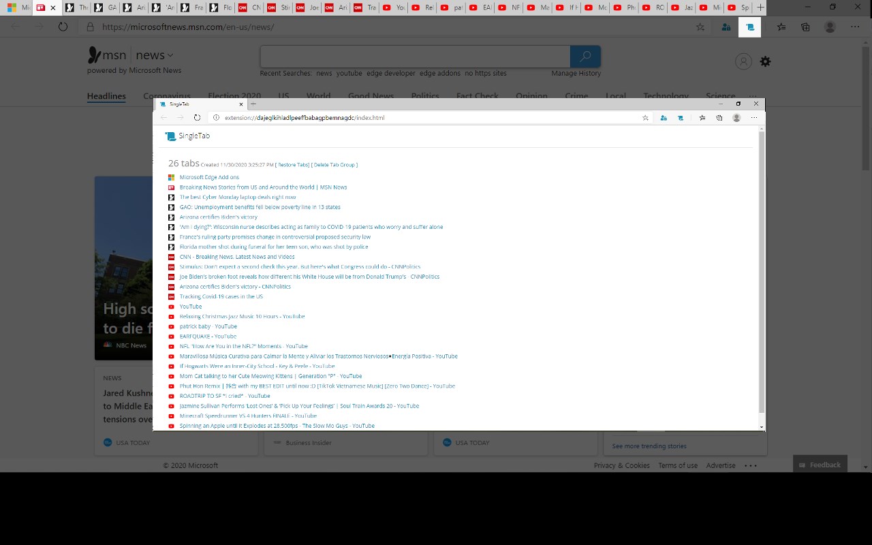Viewport: 872px width, 545px height.
Task: Open Microsoft Edge Add-ons saved tab link
Action: tap(209, 177)
